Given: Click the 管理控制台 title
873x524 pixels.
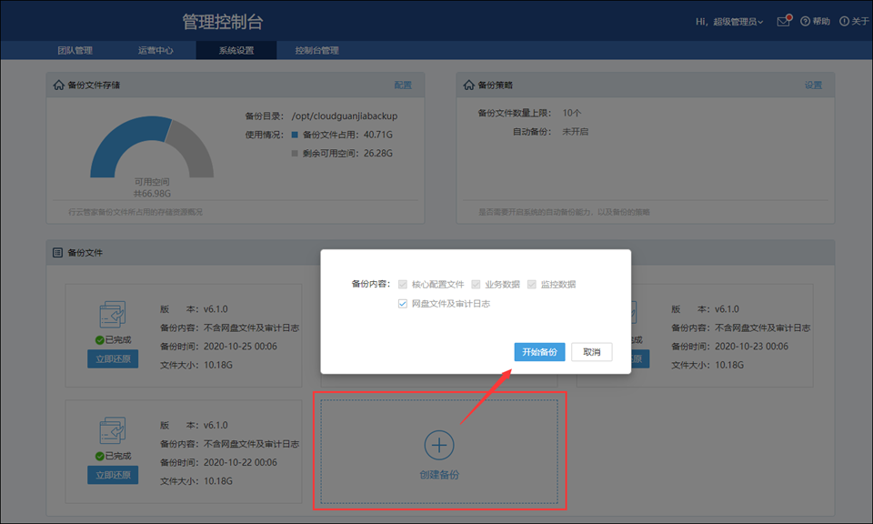Looking at the screenshot, I should (223, 22).
